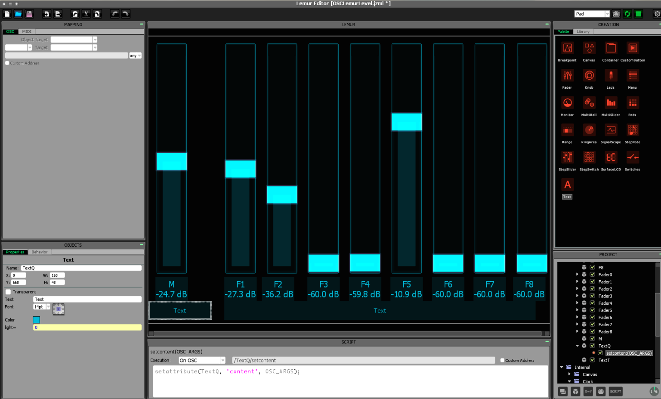Open the Behavior tab in Objects panel
This screenshot has height=399, width=661.
[40, 252]
